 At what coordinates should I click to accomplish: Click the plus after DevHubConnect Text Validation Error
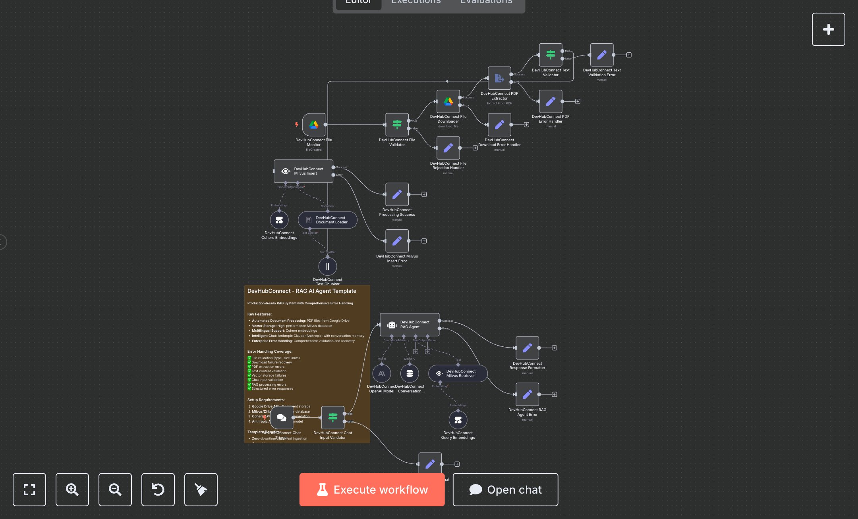point(629,55)
